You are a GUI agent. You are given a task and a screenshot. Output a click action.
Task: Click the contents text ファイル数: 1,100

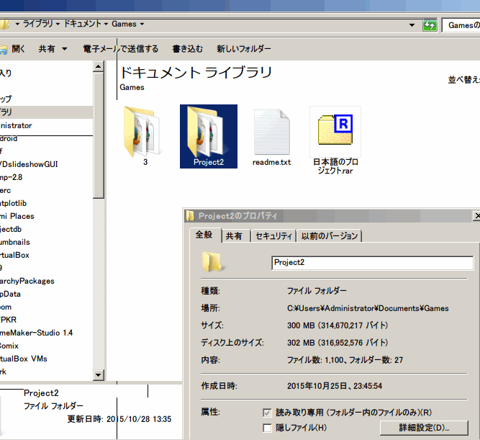(315, 360)
